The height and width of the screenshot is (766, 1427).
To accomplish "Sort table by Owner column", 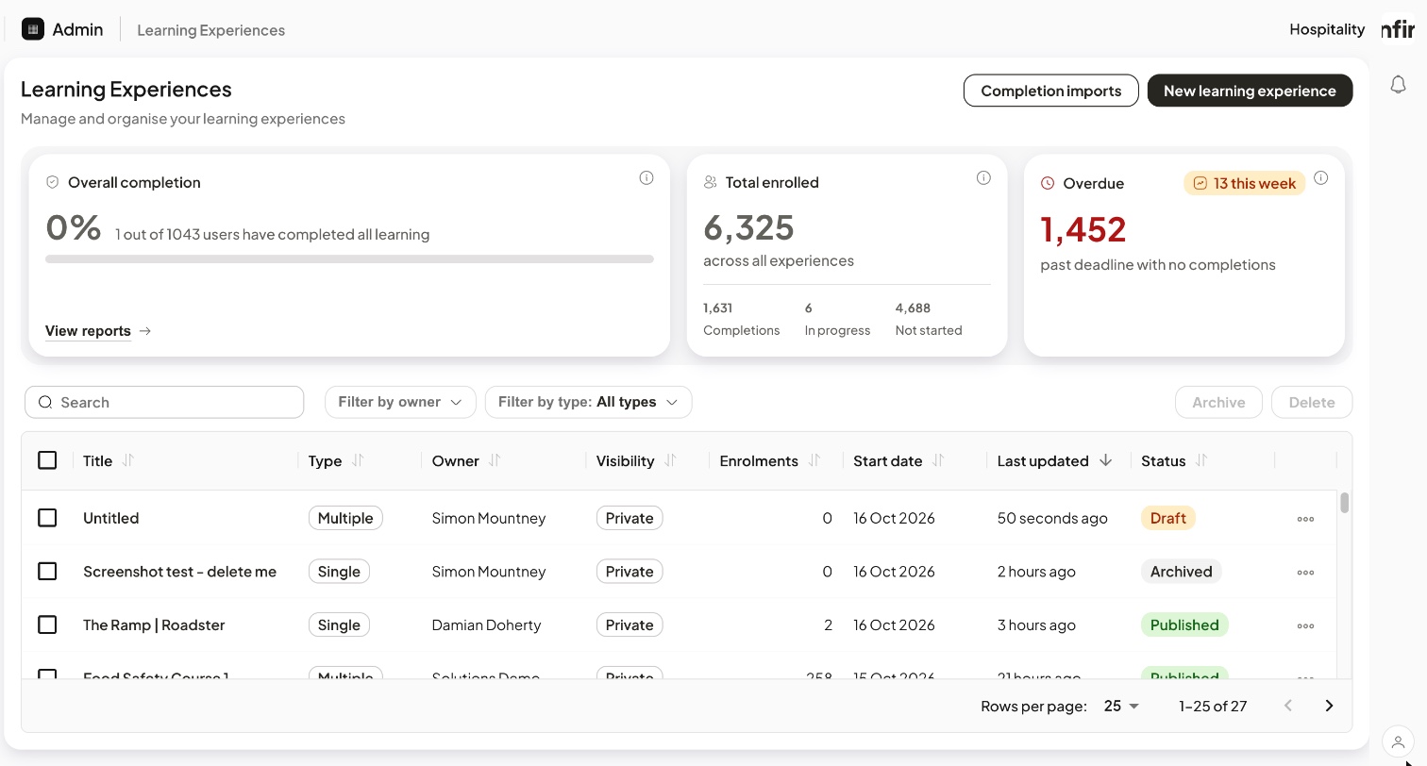I will coord(495,460).
